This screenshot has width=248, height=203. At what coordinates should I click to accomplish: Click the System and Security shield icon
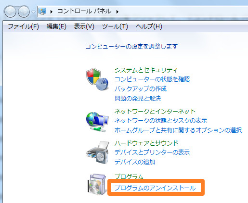(97, 79)
